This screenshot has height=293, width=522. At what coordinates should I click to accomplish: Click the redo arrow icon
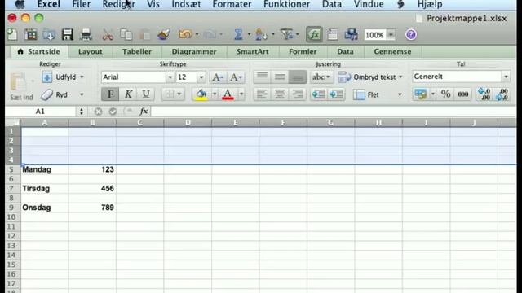coord(210,34)
